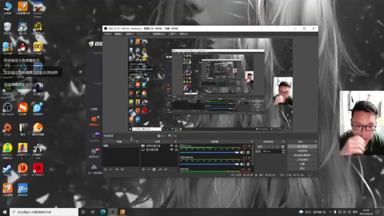Viewport: 384px width, 216px height.
Task: Open settings gear for first mixer channel
Action: click(248, 152)
